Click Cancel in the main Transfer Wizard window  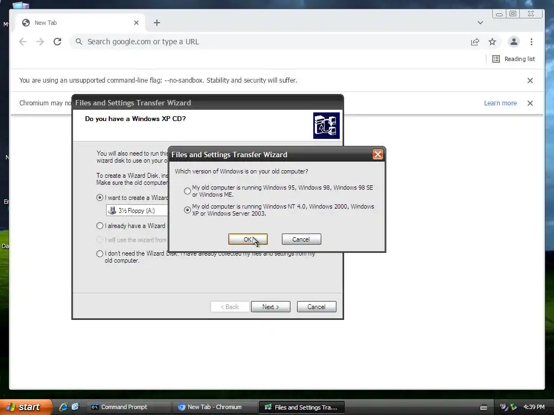[x=316, y=307]
